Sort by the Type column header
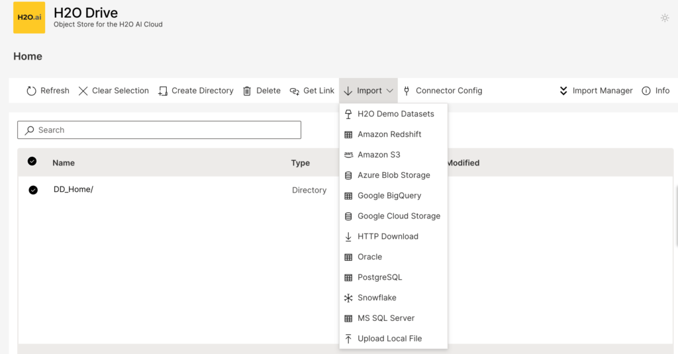Image resolution: width=678 pixels, height=354 pixels. [300, 163]
